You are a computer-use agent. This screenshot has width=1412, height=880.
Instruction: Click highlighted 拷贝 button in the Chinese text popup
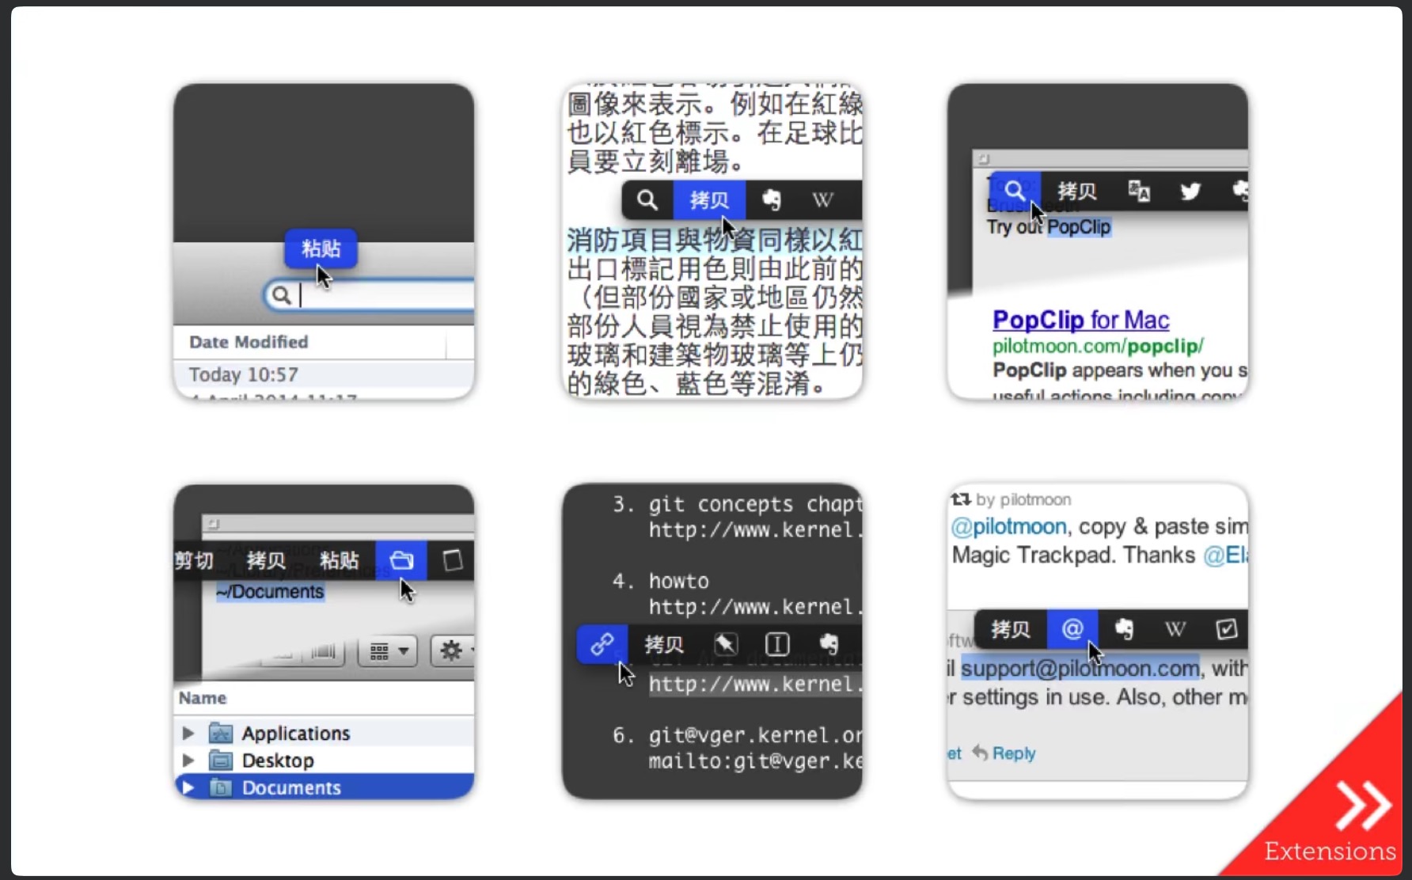click(709, 200)
